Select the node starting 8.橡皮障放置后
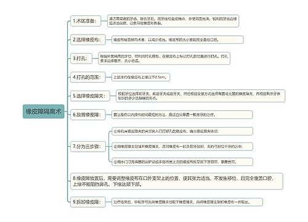This screenshot has width=308, height=222. (x=177, y=181)
